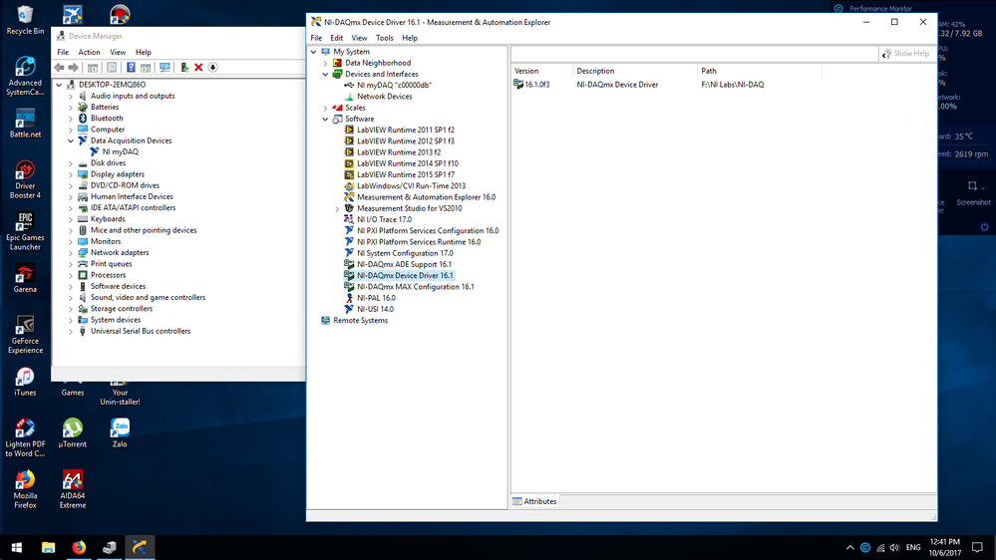Expand Measurement Studio for VS2010
996x560 pixels.
coord(337,208)
